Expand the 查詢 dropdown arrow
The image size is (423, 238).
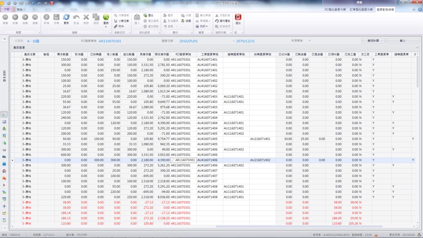(106, 27)
